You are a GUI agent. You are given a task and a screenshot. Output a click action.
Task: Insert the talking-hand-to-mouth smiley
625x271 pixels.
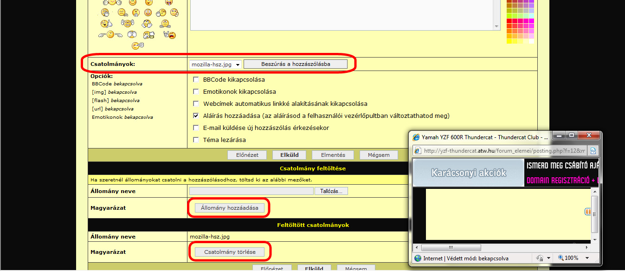[105, 12]
